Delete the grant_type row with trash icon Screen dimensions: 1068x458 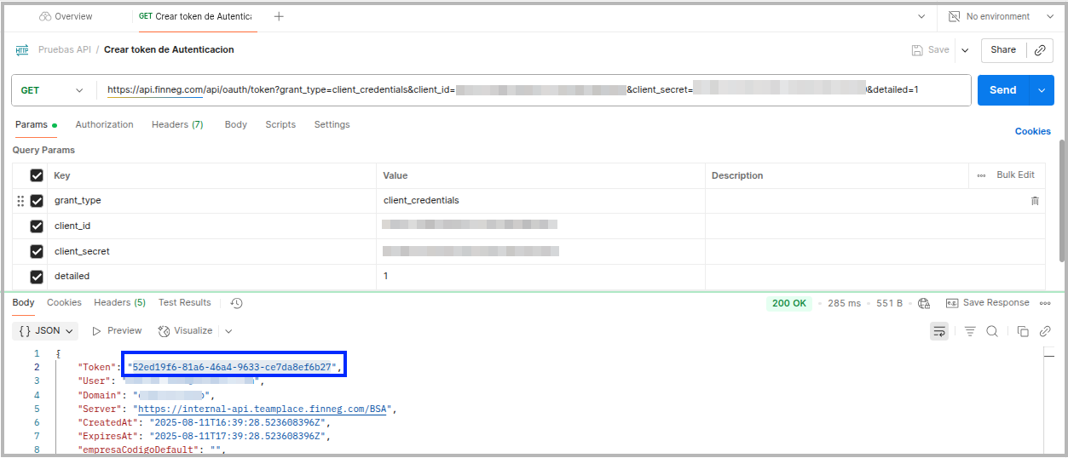tap(1035, 201)
